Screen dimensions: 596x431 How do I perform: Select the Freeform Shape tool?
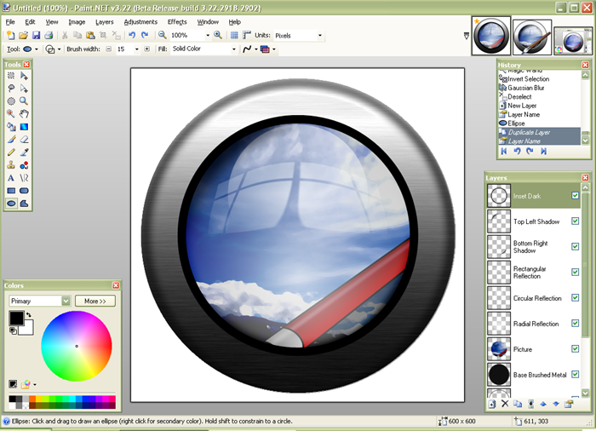click(x=24, y=204)
